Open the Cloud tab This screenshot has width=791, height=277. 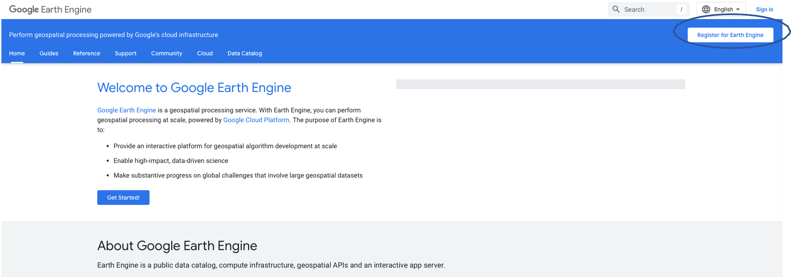pyautogui.click(x=205, y=53)
